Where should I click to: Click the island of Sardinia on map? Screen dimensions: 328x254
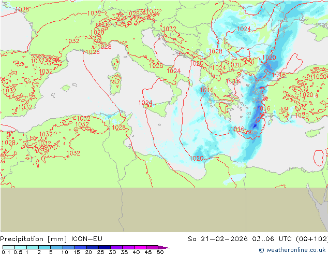coord(115,83)
